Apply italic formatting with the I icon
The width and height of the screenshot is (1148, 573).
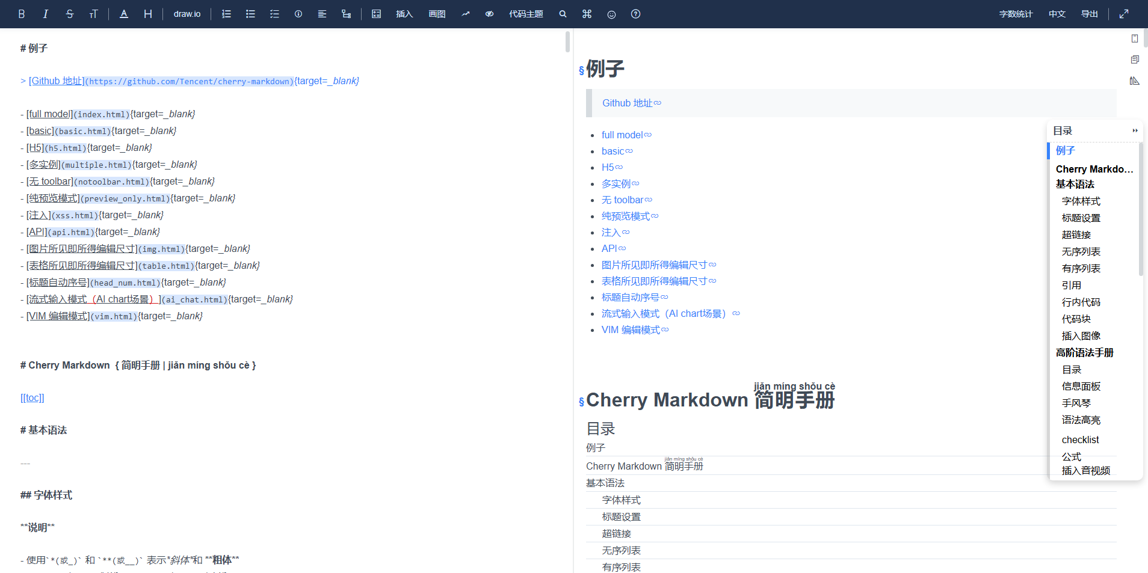(x=46, y=14)
